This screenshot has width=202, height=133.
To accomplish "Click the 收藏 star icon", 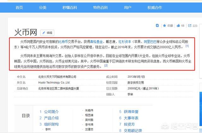I will click(164, 25).
